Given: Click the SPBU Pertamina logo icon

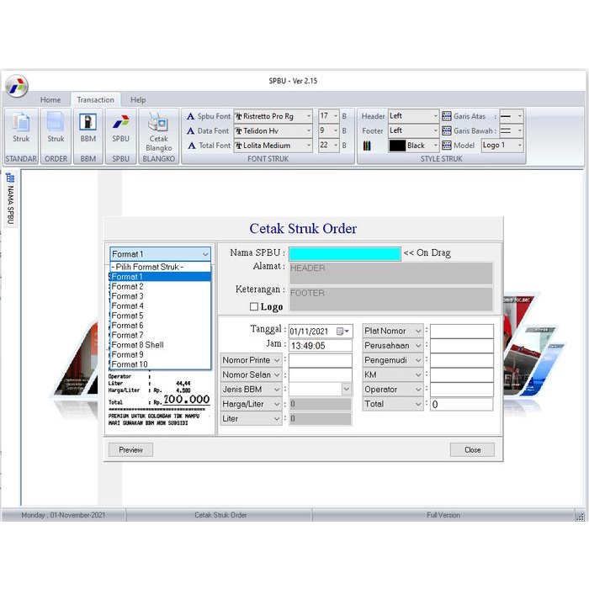Looking at the screenshot, I should point(120,122).
